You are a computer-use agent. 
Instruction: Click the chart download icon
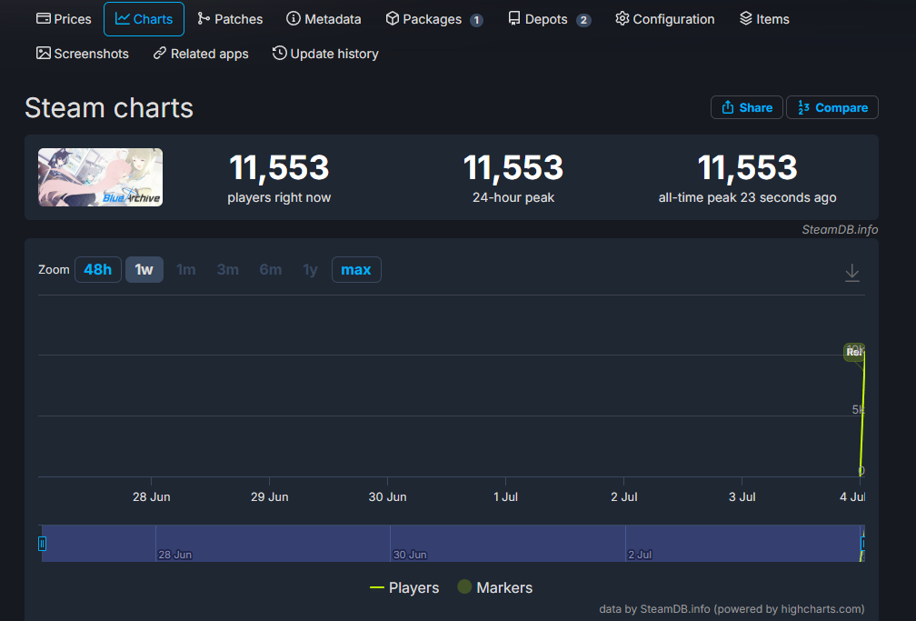[852, 273]
